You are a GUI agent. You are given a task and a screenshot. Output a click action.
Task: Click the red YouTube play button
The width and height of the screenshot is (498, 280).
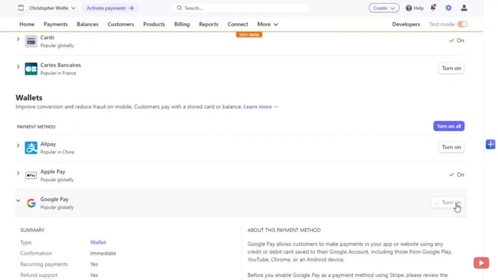coord(481,263)
